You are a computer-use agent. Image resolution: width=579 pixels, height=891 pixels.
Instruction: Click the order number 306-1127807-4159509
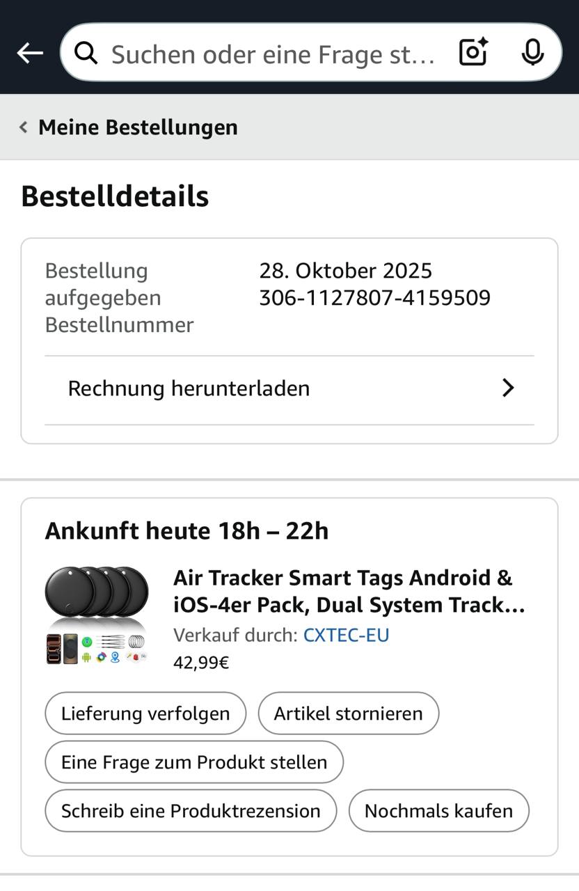tap(374, 298)
